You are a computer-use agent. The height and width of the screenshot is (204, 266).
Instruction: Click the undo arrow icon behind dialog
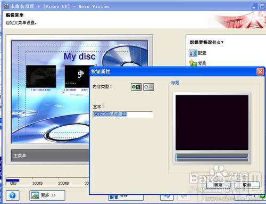click(x=167, y=198)
